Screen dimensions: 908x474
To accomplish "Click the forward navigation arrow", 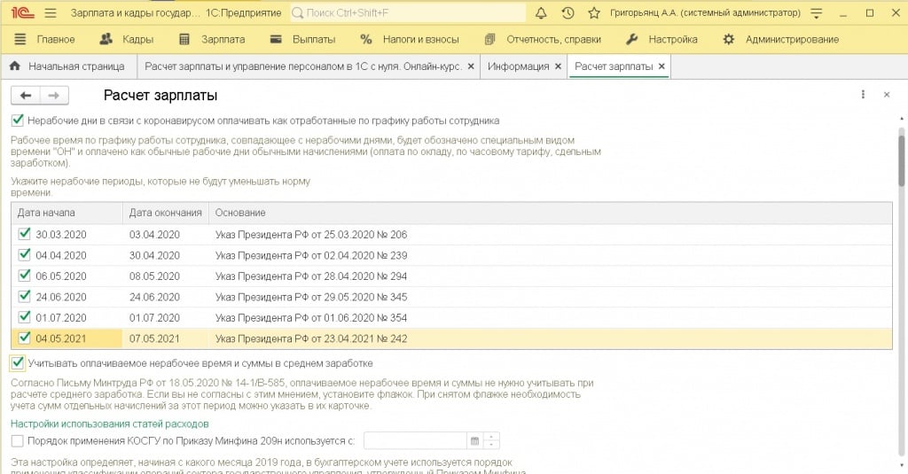I will [54, 96].
